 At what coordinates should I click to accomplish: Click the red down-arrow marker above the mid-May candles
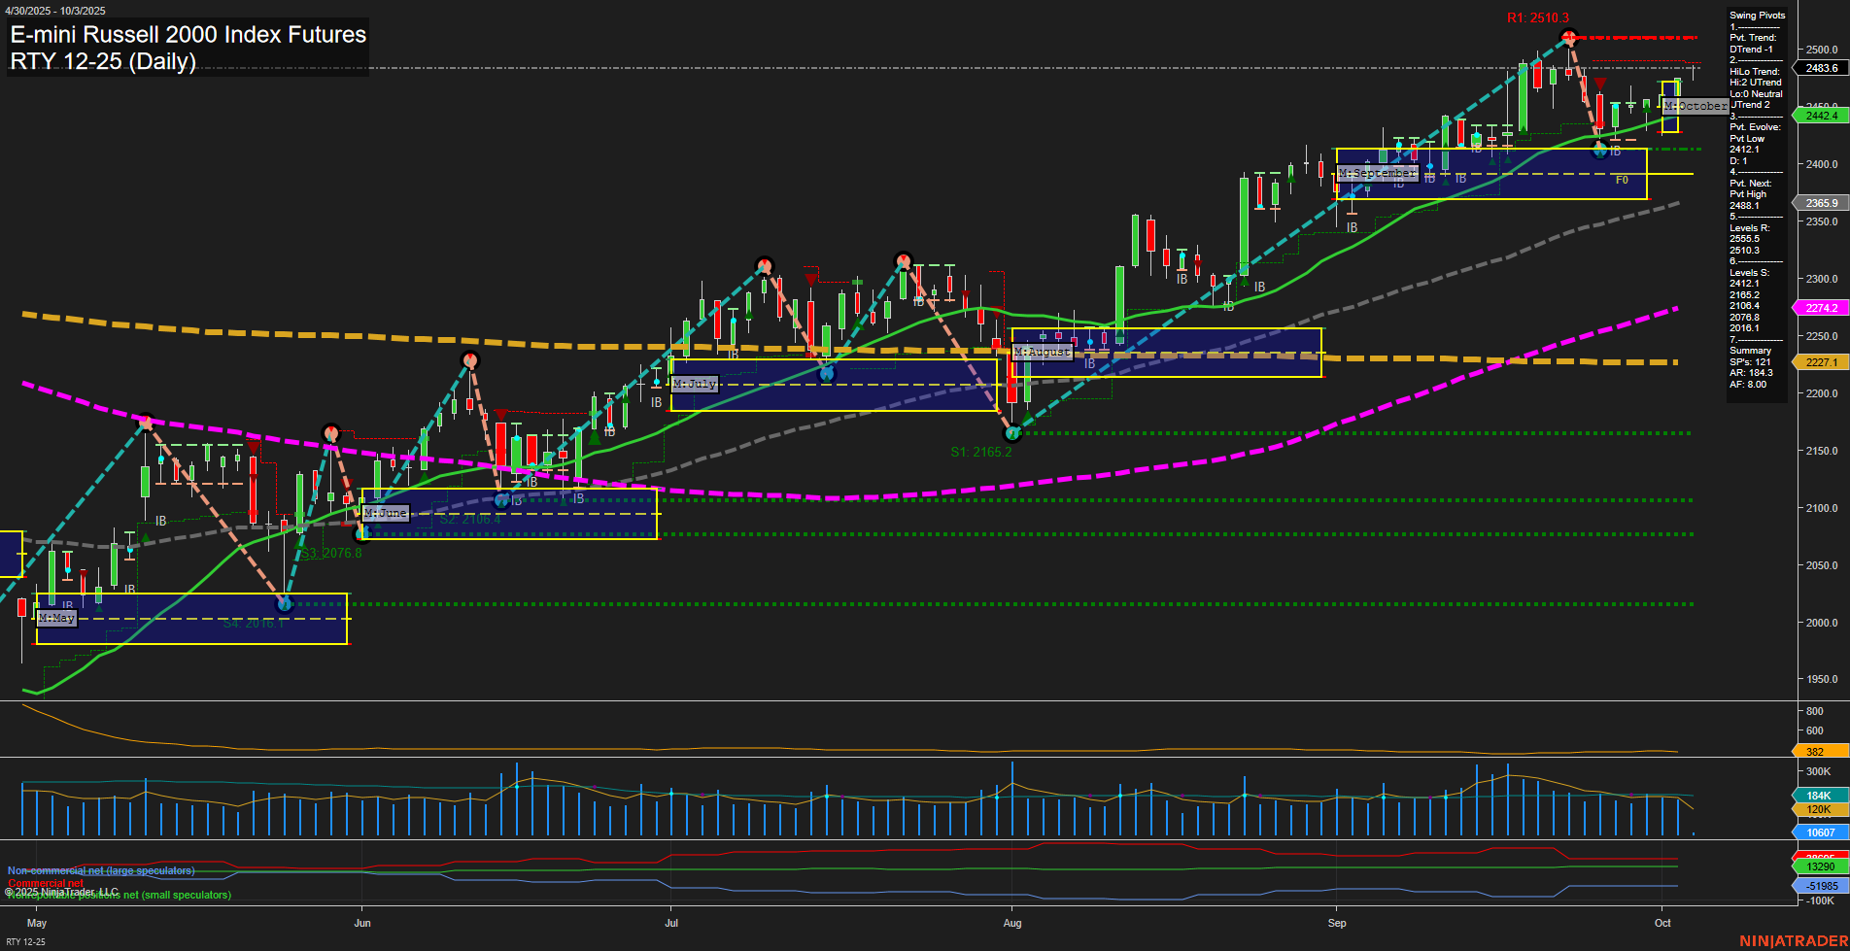click(x=253, y=448)
